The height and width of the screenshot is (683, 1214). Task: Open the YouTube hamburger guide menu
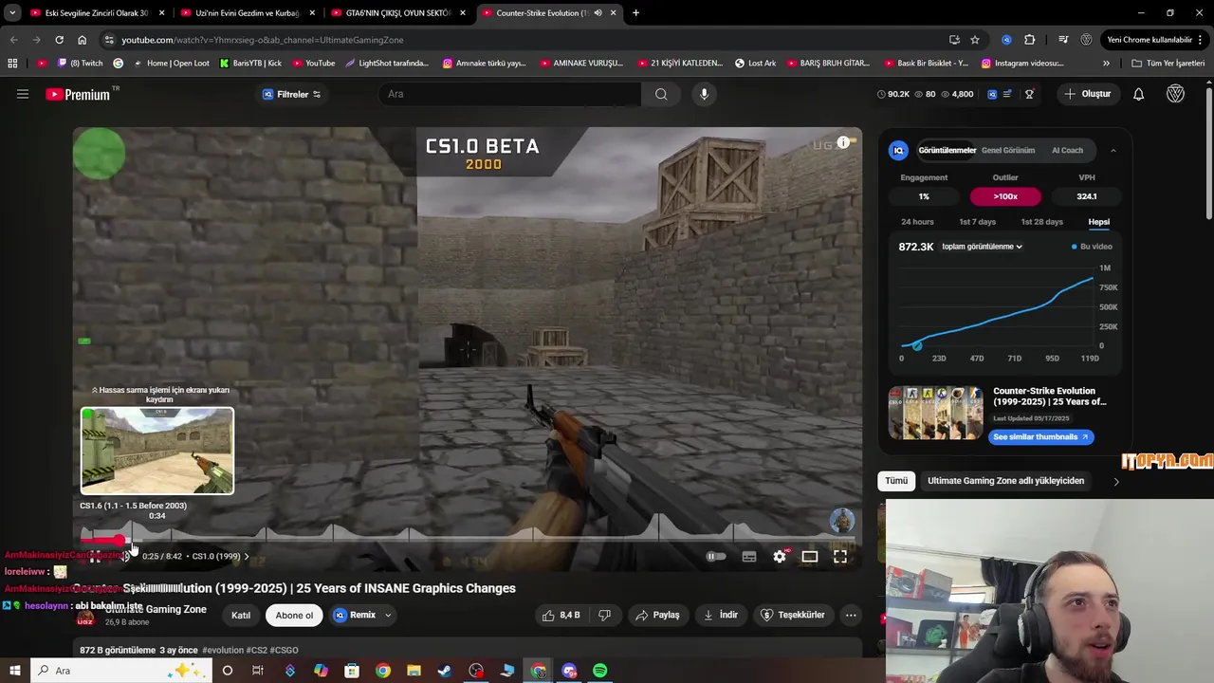coord(23,94)
